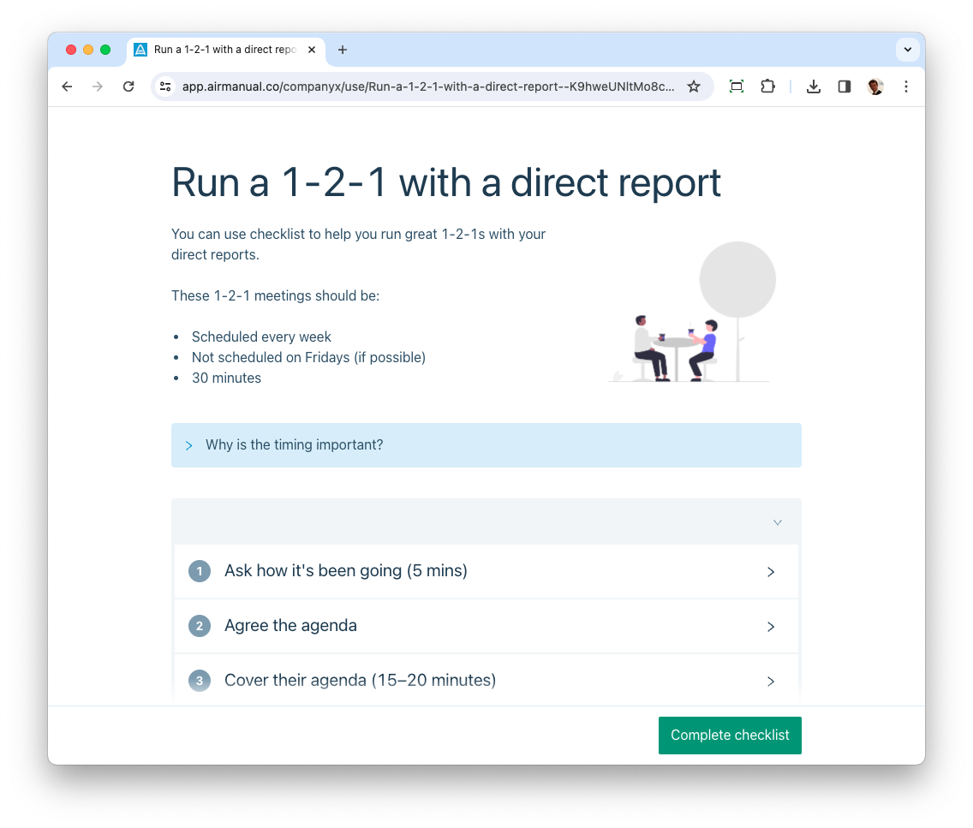Close the 'Run a 1-2-1' tab
973x828 pixels.
coord(312,50)
